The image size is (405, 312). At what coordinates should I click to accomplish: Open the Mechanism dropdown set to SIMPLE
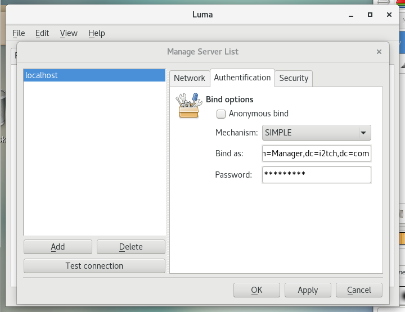(316, 133)
